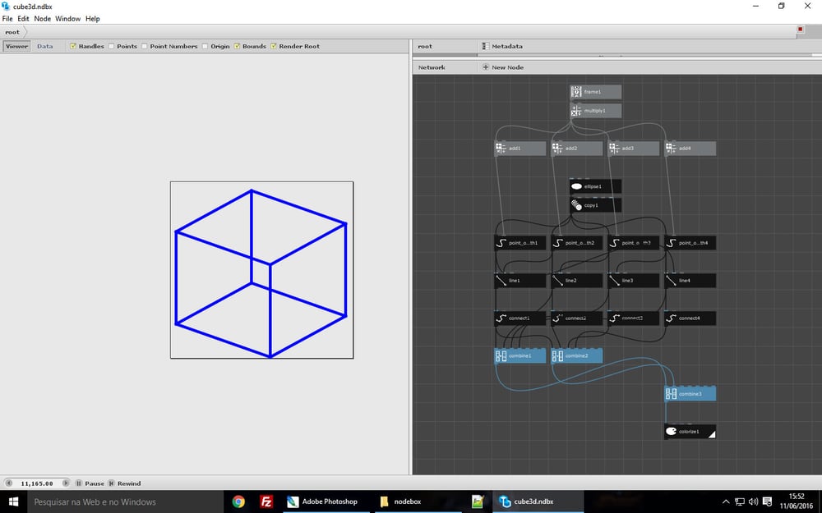Screen dimensions: 822x513
Task: Select the point_o...th4 node
Action: tap(690, 243)
